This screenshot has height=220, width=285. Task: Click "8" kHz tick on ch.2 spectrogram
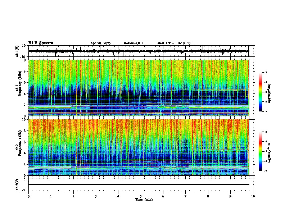point(25,131)
